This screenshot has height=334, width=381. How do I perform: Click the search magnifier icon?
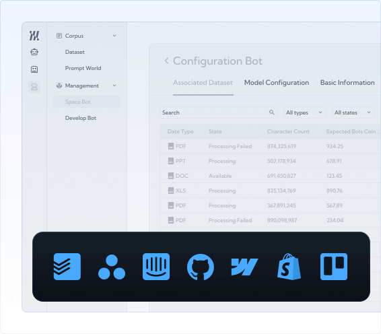click(x=272, y=112)
